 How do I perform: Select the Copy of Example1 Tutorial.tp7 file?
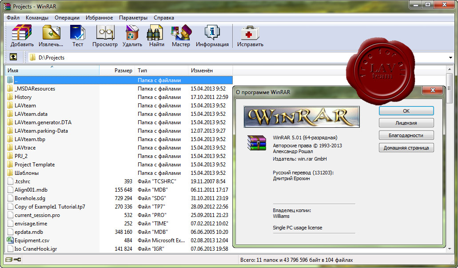click(x=50, y=207)
